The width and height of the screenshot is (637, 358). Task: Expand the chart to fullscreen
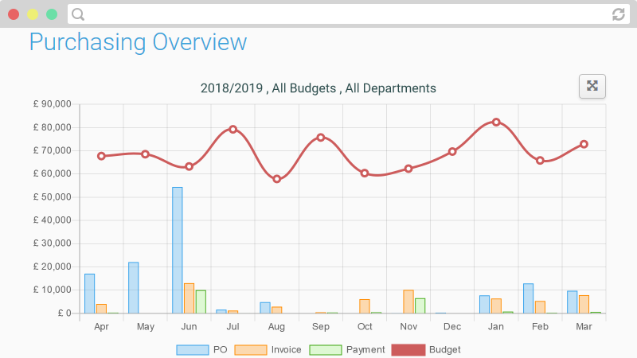(592, 86)
